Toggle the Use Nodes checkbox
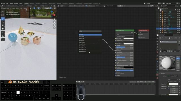This screenshot has width=181, height=101. [86, 6]
